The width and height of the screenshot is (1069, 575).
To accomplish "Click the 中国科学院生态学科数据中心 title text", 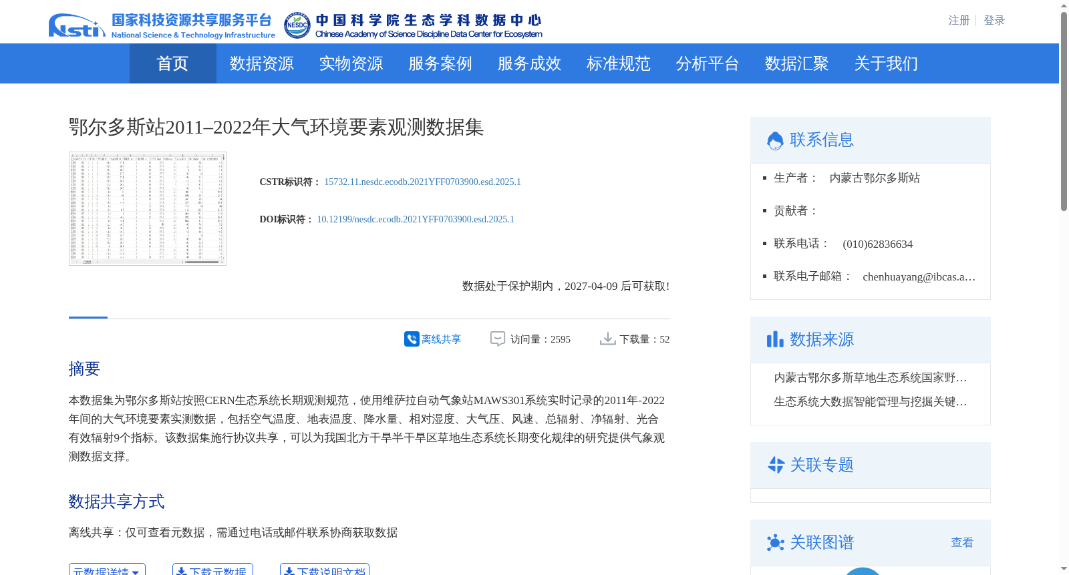I will coord(428,20).
